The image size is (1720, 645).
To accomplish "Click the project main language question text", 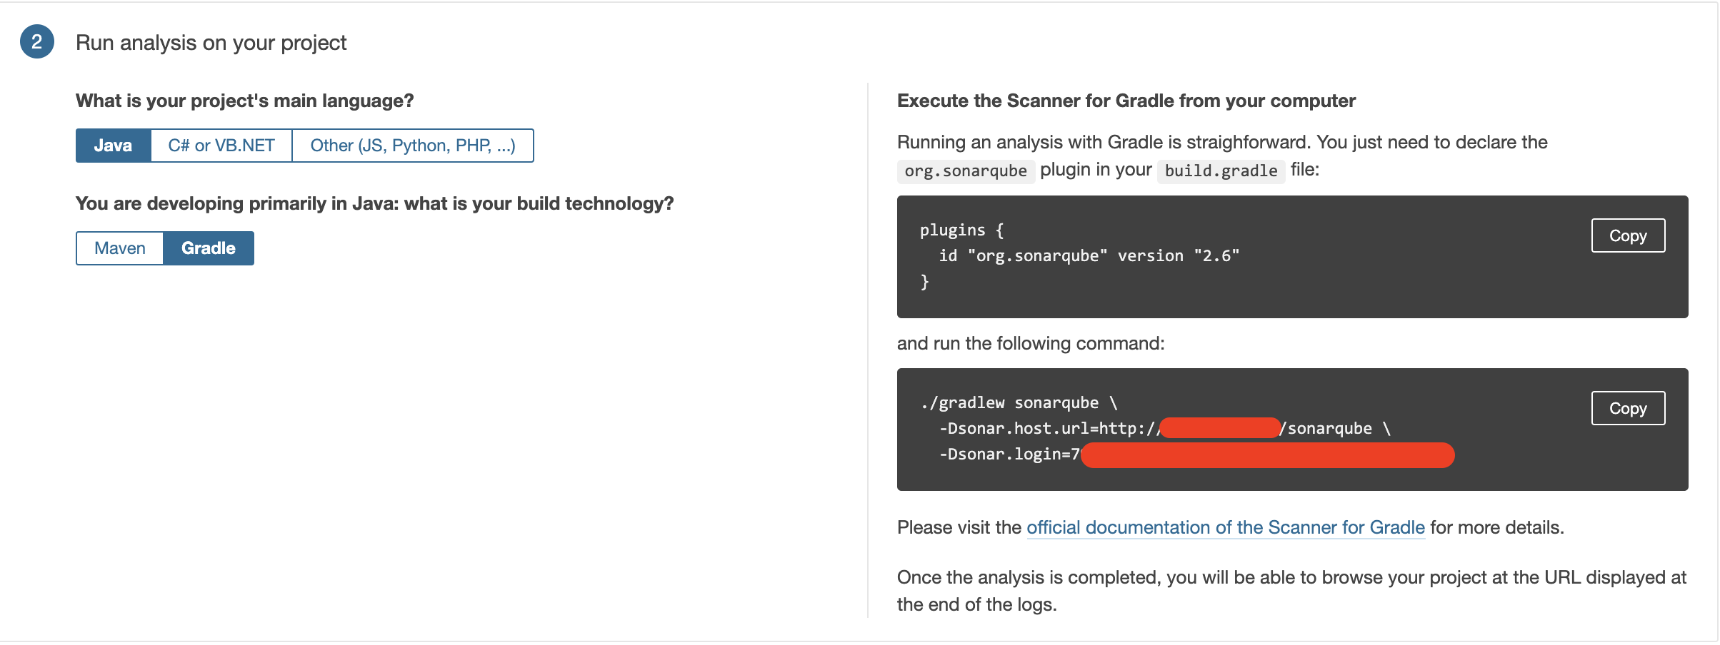I will [244, 100].
